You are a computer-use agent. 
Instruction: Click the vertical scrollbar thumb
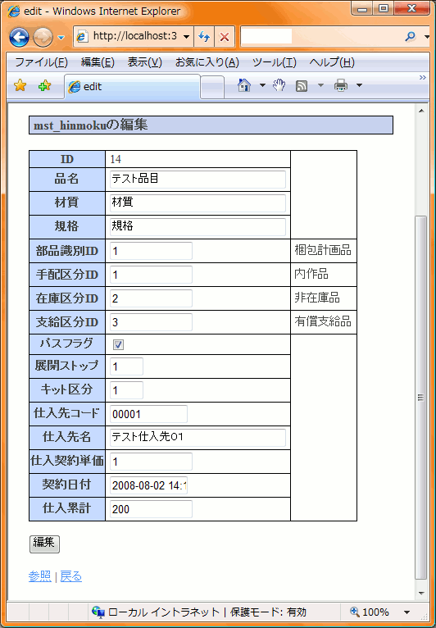click(x=420, y=398)
